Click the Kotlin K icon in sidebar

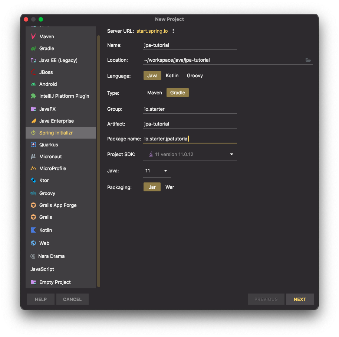coord(33,230)
